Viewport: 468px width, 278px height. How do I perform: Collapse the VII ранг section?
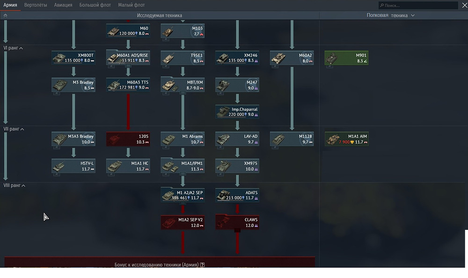click(x=14, y=129)
